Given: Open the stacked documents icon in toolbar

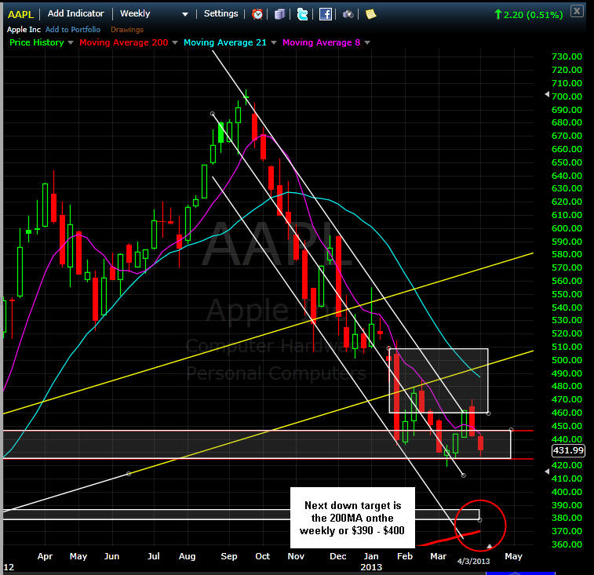Looking at the screenshot, I should [279, 14].
